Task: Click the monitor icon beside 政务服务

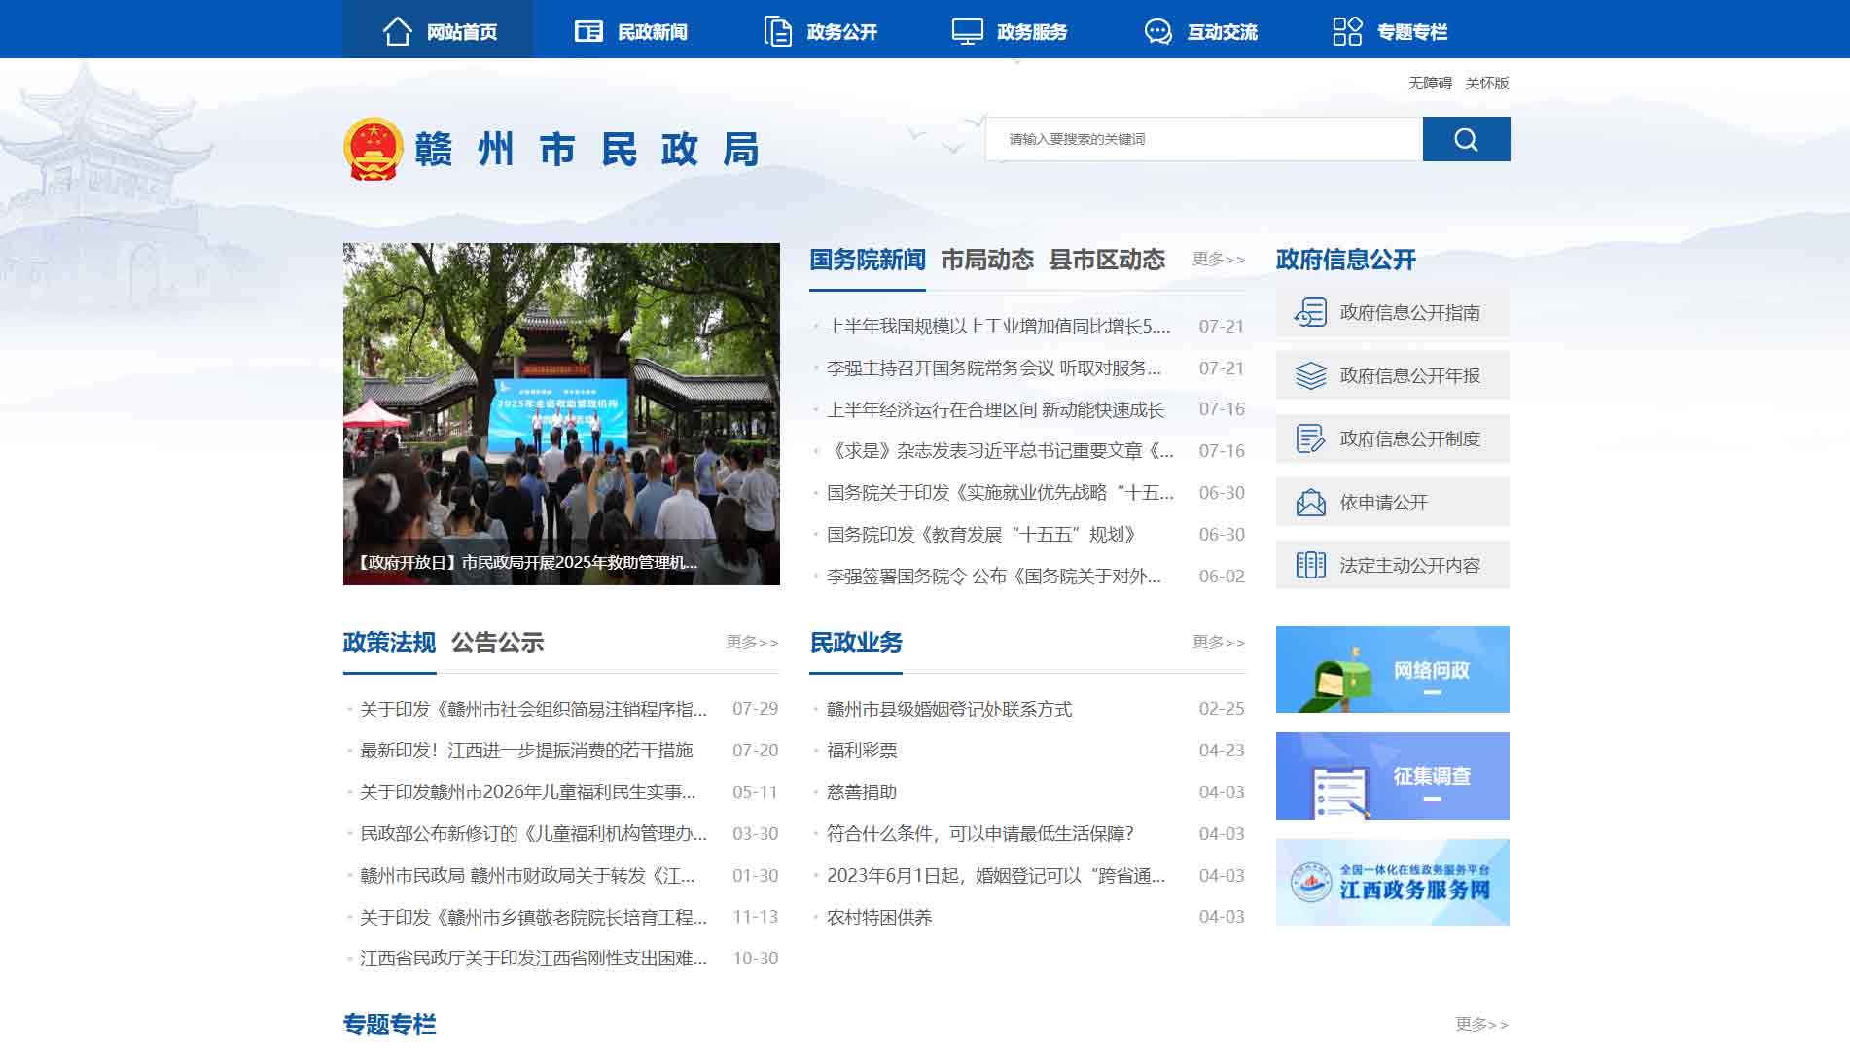Action: click(x=967, y=31)
